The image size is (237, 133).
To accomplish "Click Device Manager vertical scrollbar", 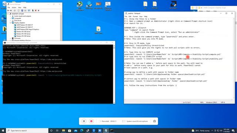I will tap(61, 27).
